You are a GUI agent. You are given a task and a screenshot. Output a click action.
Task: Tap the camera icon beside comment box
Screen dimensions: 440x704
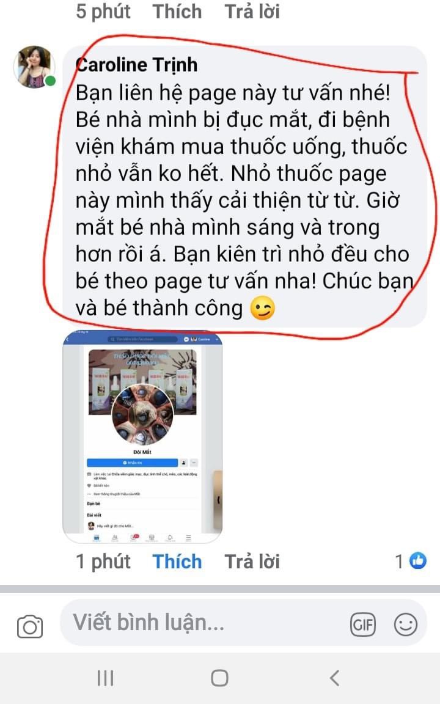30,626
